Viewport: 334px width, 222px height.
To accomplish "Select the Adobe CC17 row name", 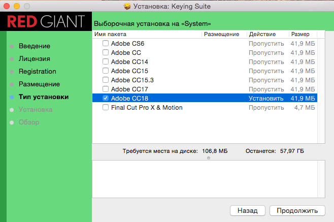I will (129, 89).
